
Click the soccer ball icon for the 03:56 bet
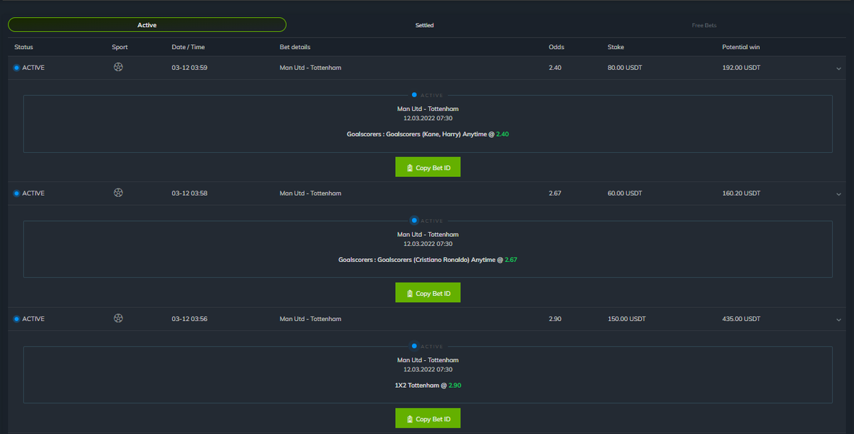(118, 319)
